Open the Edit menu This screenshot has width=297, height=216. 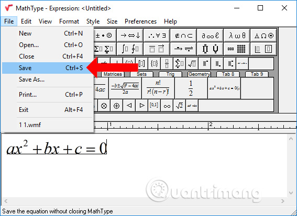(x=26, y=21)
